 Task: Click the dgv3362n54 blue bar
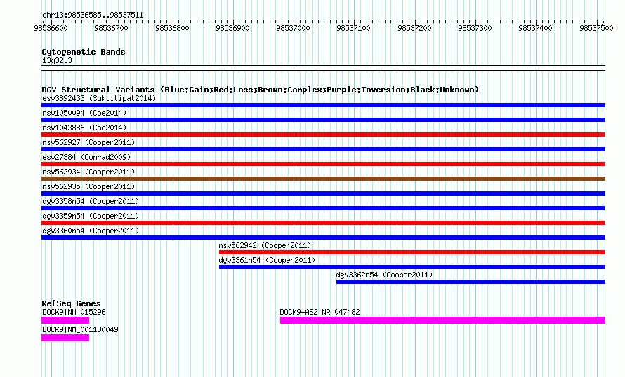point(471,282)
